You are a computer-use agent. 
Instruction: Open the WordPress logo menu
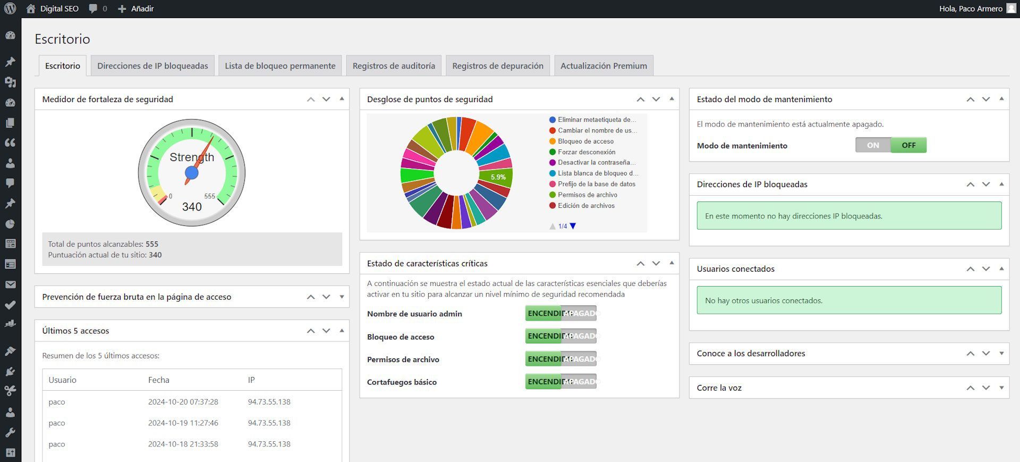10,9
